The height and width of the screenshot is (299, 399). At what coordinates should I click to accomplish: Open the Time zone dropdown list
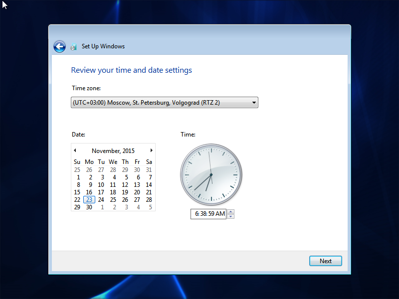(165, 103)
